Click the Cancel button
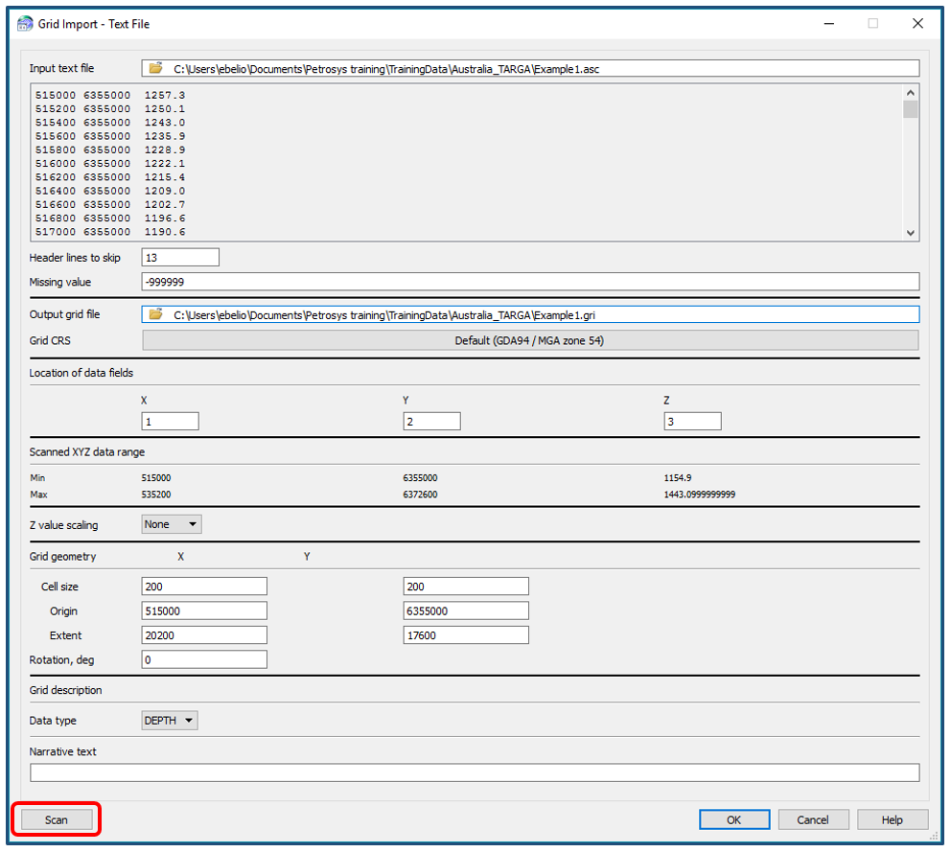 813,819
